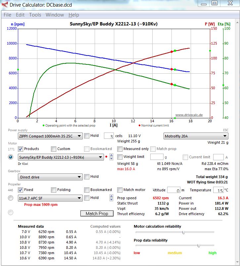The image size is (240, 266).
Task: Select the blue motor radio button
Action: (11, 157)
